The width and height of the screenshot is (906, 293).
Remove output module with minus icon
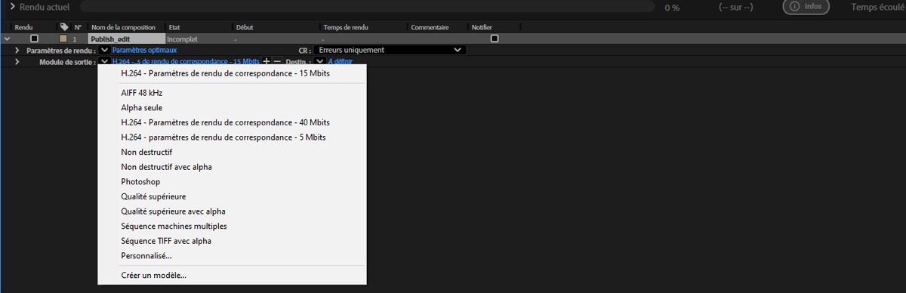[x=276, y=61]
